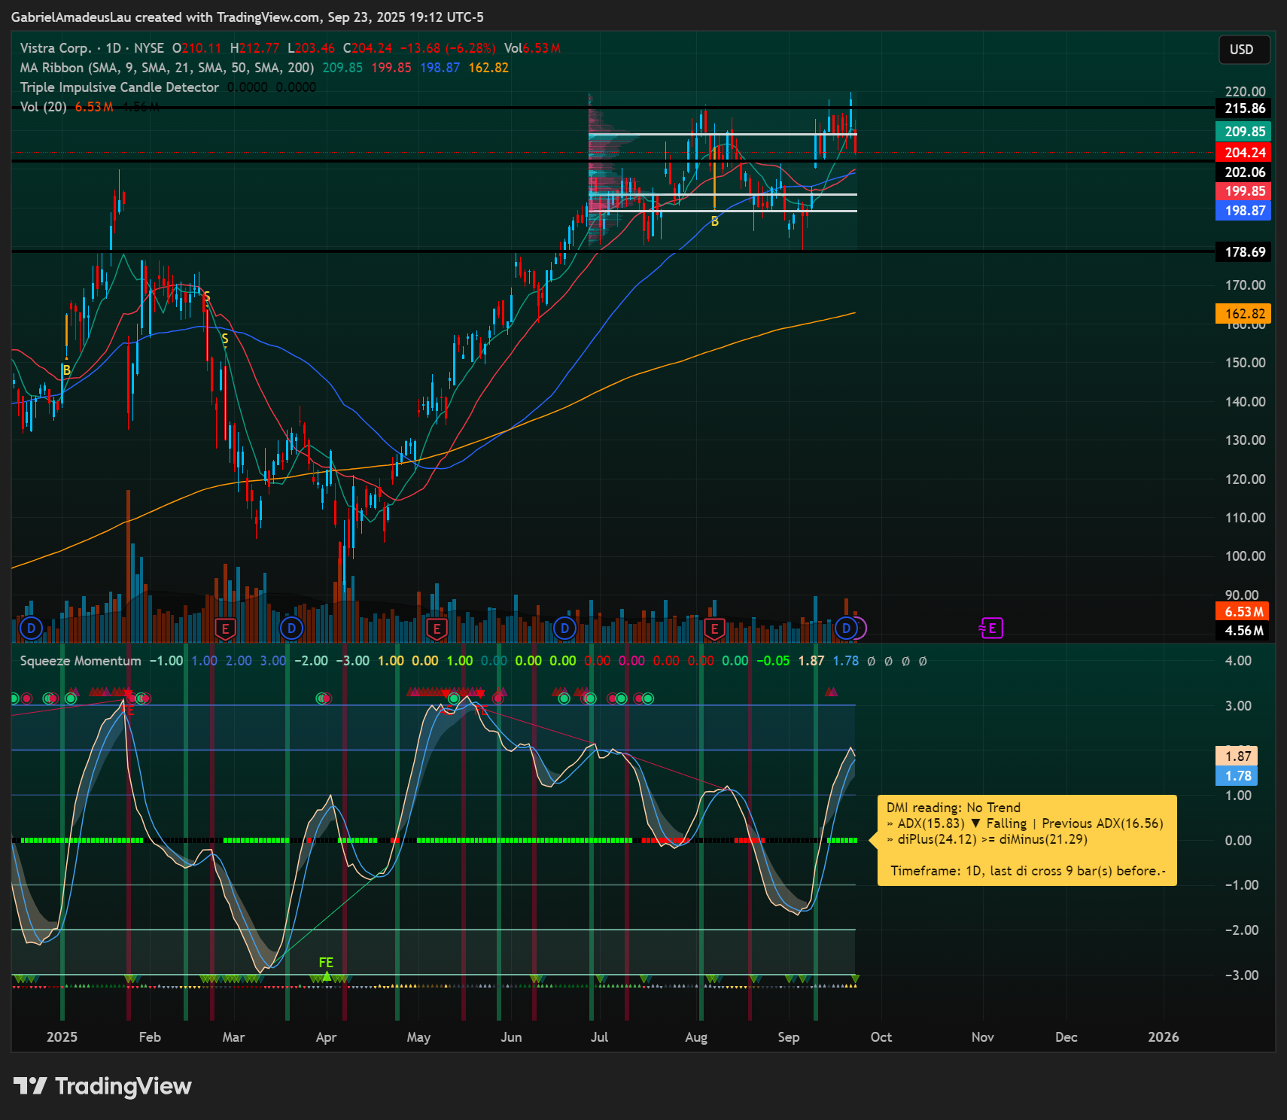Open the USD currency selector
The height and width of the screenshot is (1120, 1287).
1245,50
